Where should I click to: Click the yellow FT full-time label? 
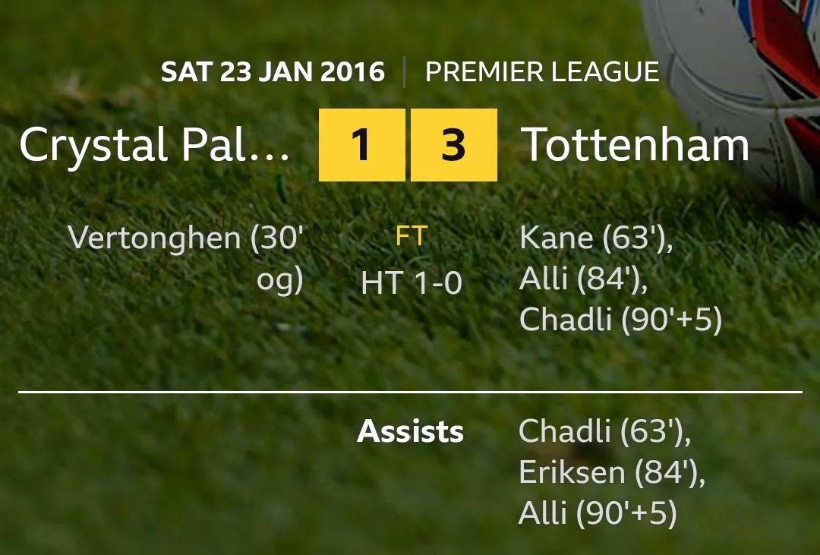point(412,238)
